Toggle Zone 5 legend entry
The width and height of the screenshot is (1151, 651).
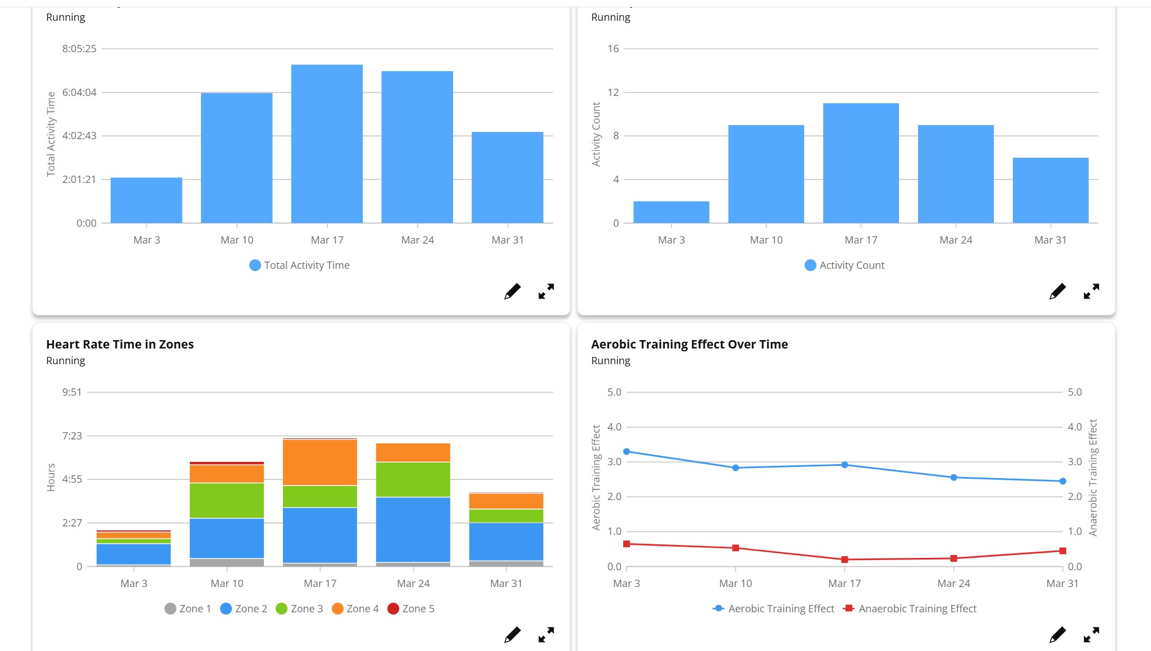(x=411, y=609)
